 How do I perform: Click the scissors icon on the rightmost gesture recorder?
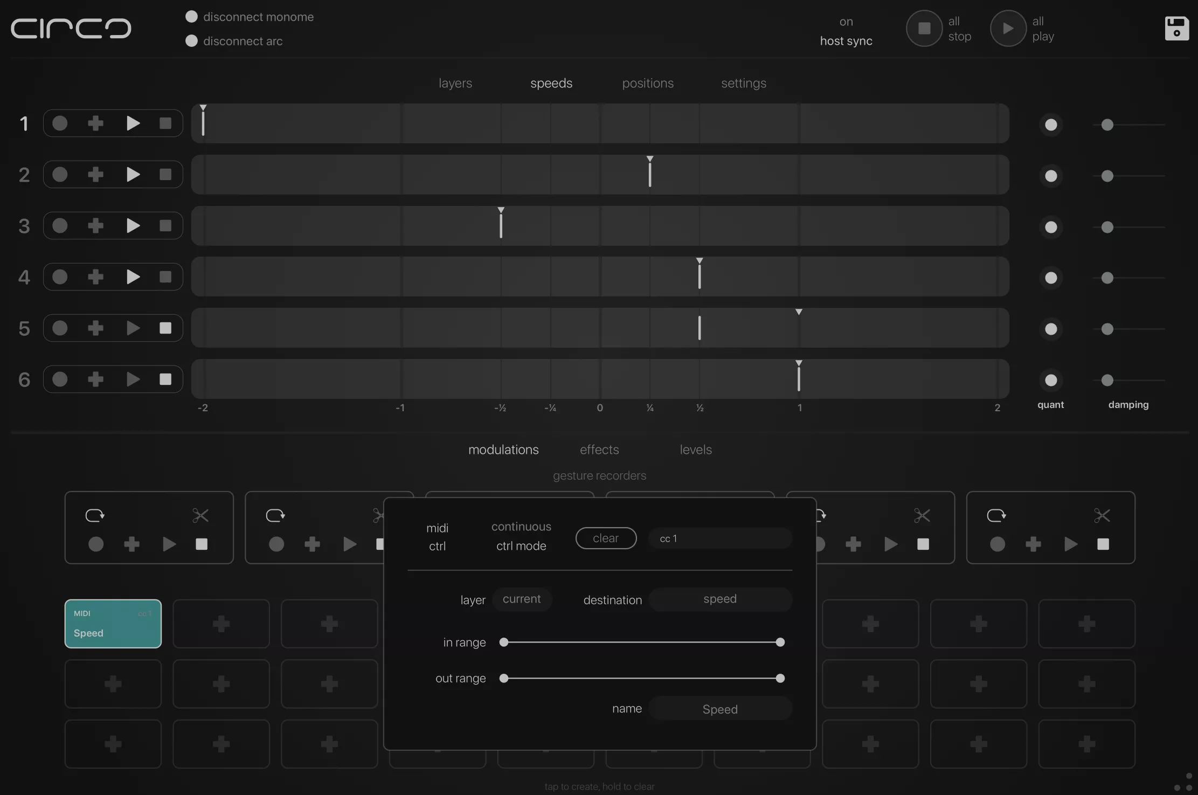(x=1102, y=515)
